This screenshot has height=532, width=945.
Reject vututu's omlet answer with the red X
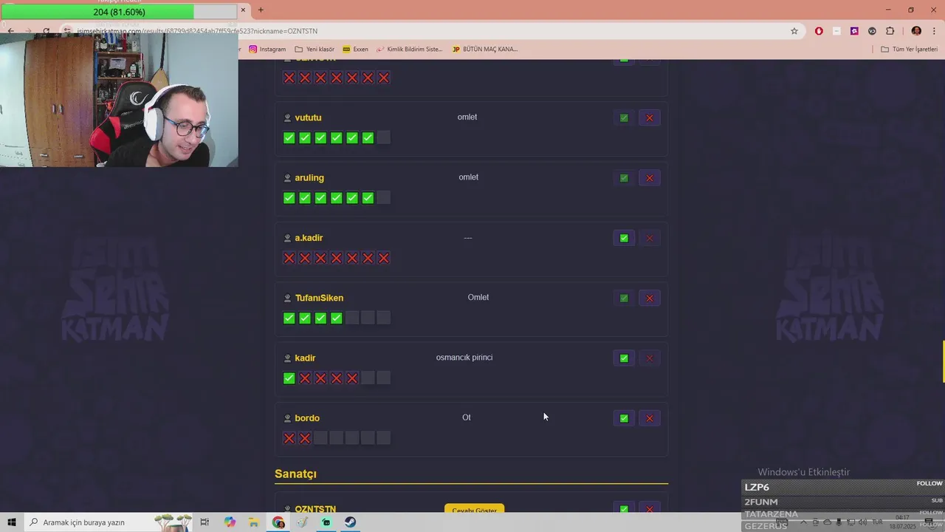point(650,117)
